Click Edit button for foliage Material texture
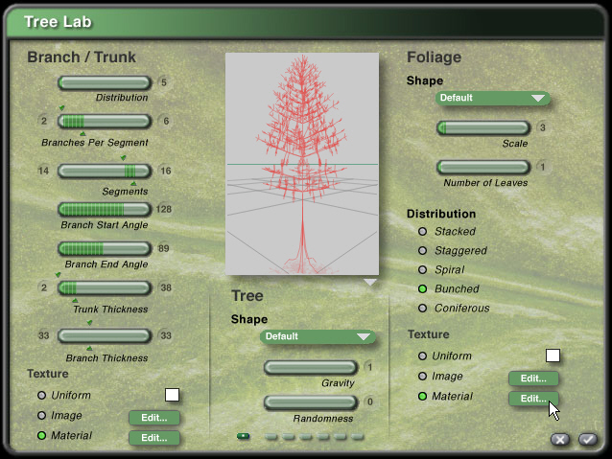Screen dimensions: 612x459 (533, 399)
